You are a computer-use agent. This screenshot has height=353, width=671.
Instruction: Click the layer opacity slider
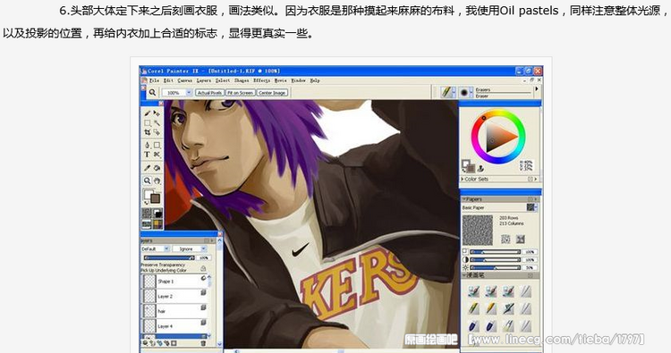(x=170, y=257)
